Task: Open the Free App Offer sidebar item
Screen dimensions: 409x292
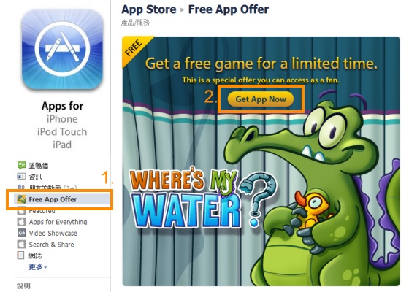Action: (x=59, y=199)
